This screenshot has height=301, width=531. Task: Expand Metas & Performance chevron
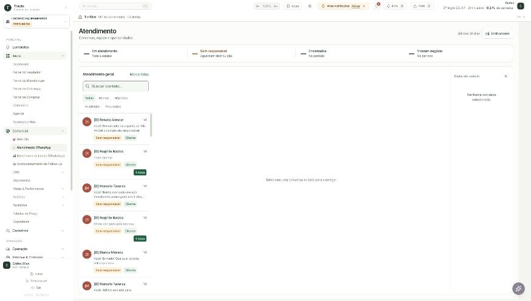[63, 189]
